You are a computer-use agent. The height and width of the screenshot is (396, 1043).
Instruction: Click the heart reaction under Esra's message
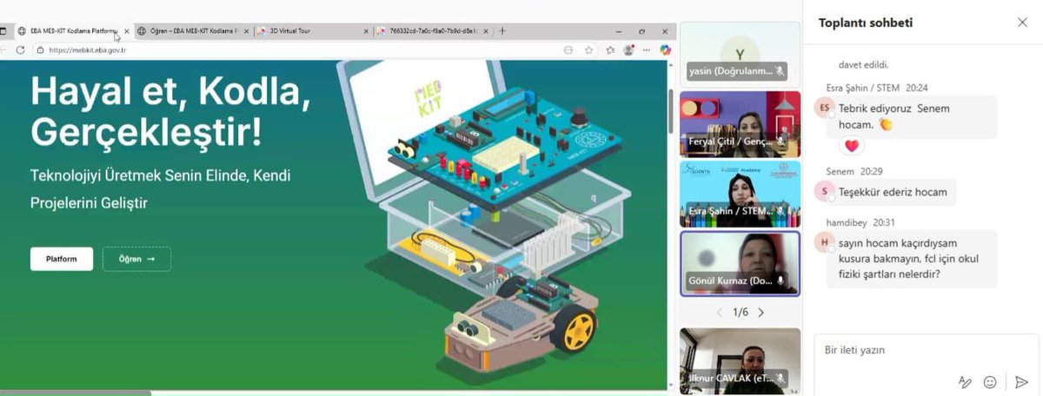[852, 146]
